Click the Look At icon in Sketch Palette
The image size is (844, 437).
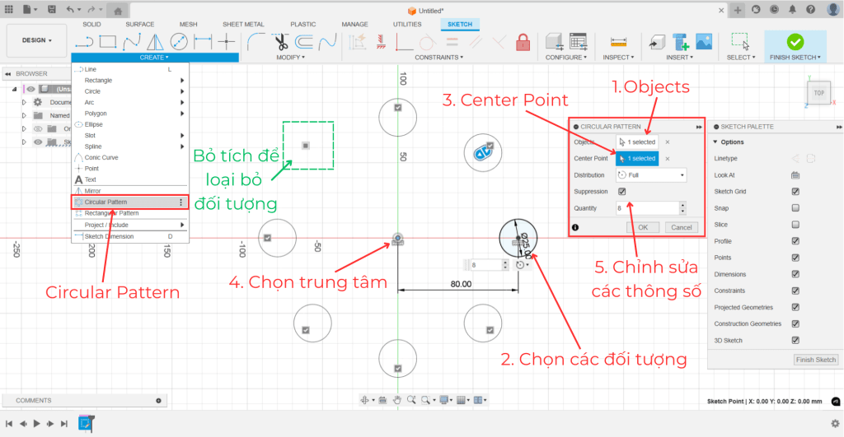click(795, 175)
